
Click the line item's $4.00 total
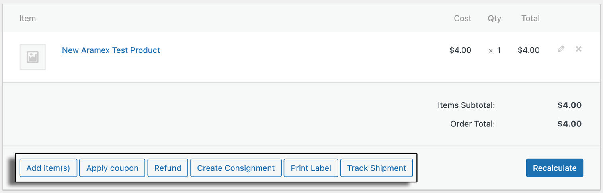pyautogui.click(x=529, y=50)
